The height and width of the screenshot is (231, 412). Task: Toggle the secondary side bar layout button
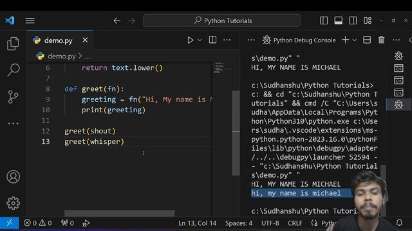click(353, 21)
